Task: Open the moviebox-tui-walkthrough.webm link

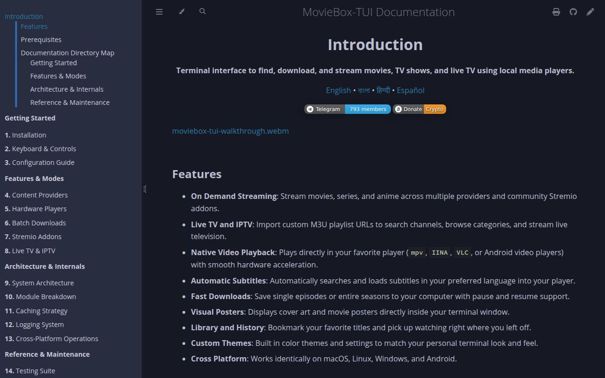Action: (230, 131)
